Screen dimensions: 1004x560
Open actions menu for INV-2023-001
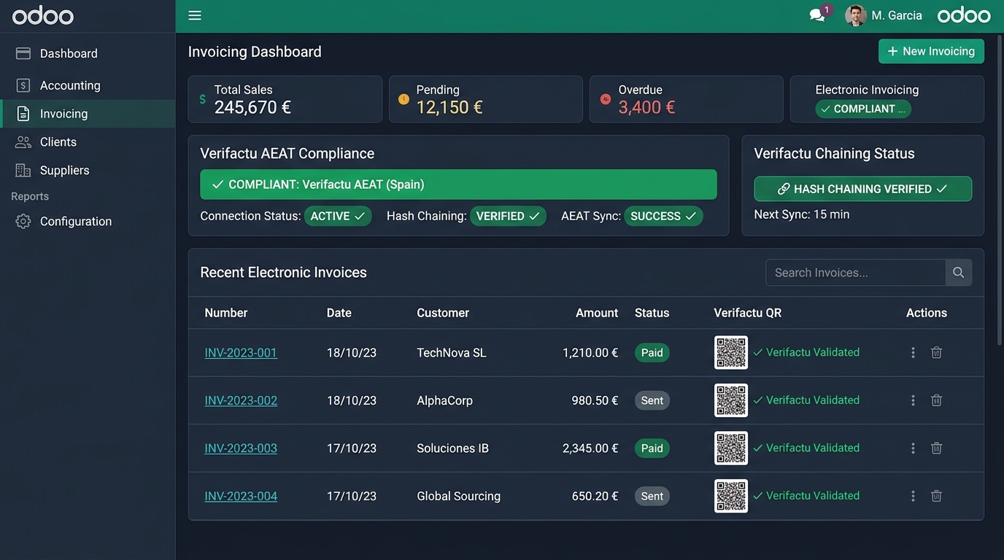point(913,353)
